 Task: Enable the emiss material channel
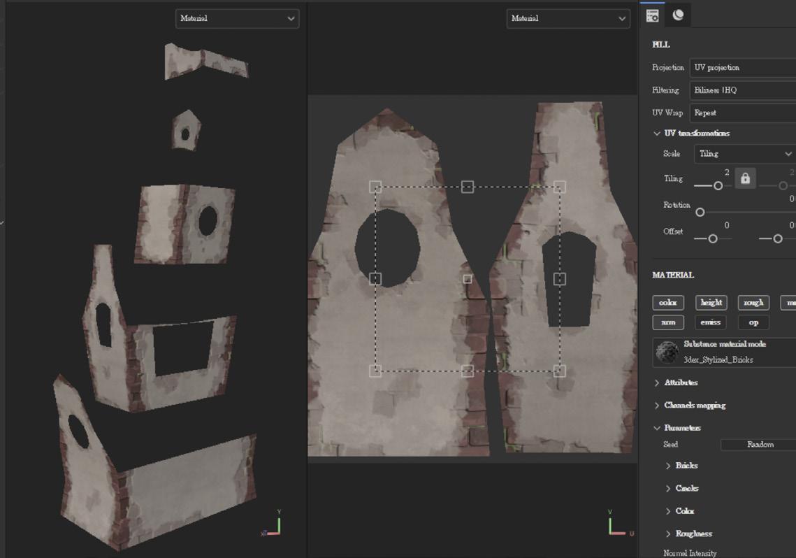point(711,322)
